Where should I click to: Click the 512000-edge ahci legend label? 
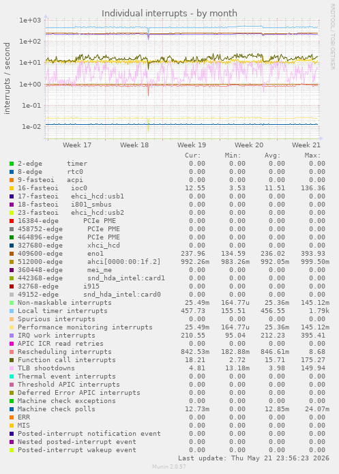[x=89, y=262]
